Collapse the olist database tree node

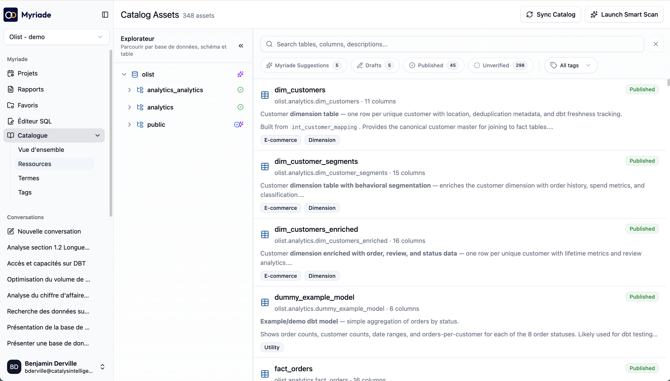point(124,74)
